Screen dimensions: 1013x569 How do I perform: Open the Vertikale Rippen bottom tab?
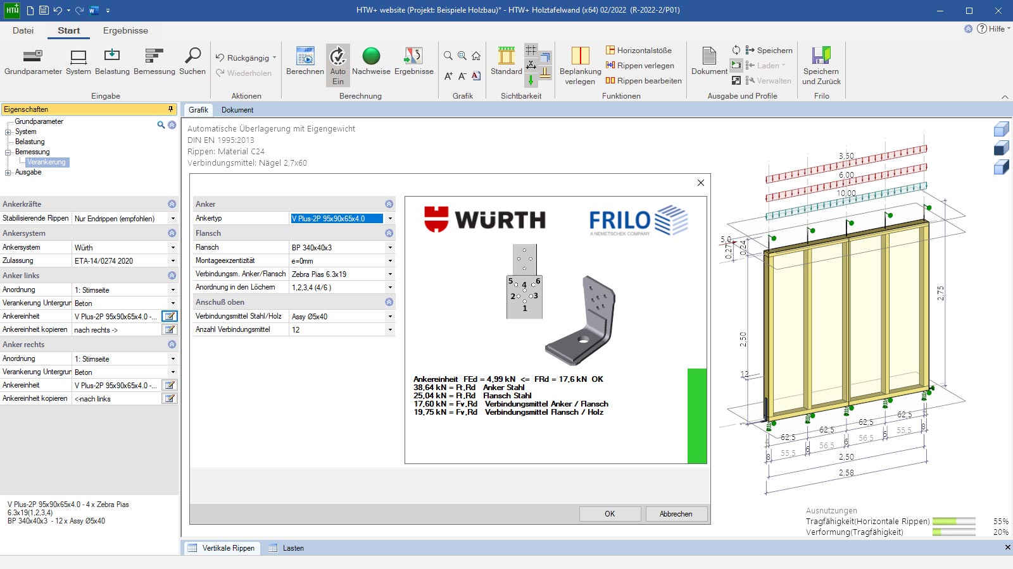click(222, 548)
